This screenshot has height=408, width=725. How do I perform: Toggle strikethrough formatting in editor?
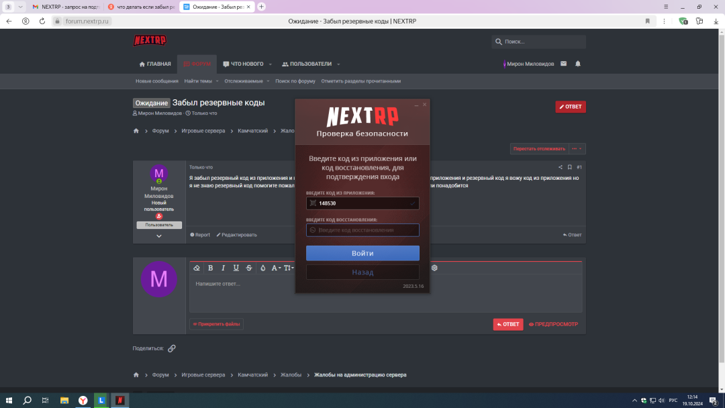249,268
